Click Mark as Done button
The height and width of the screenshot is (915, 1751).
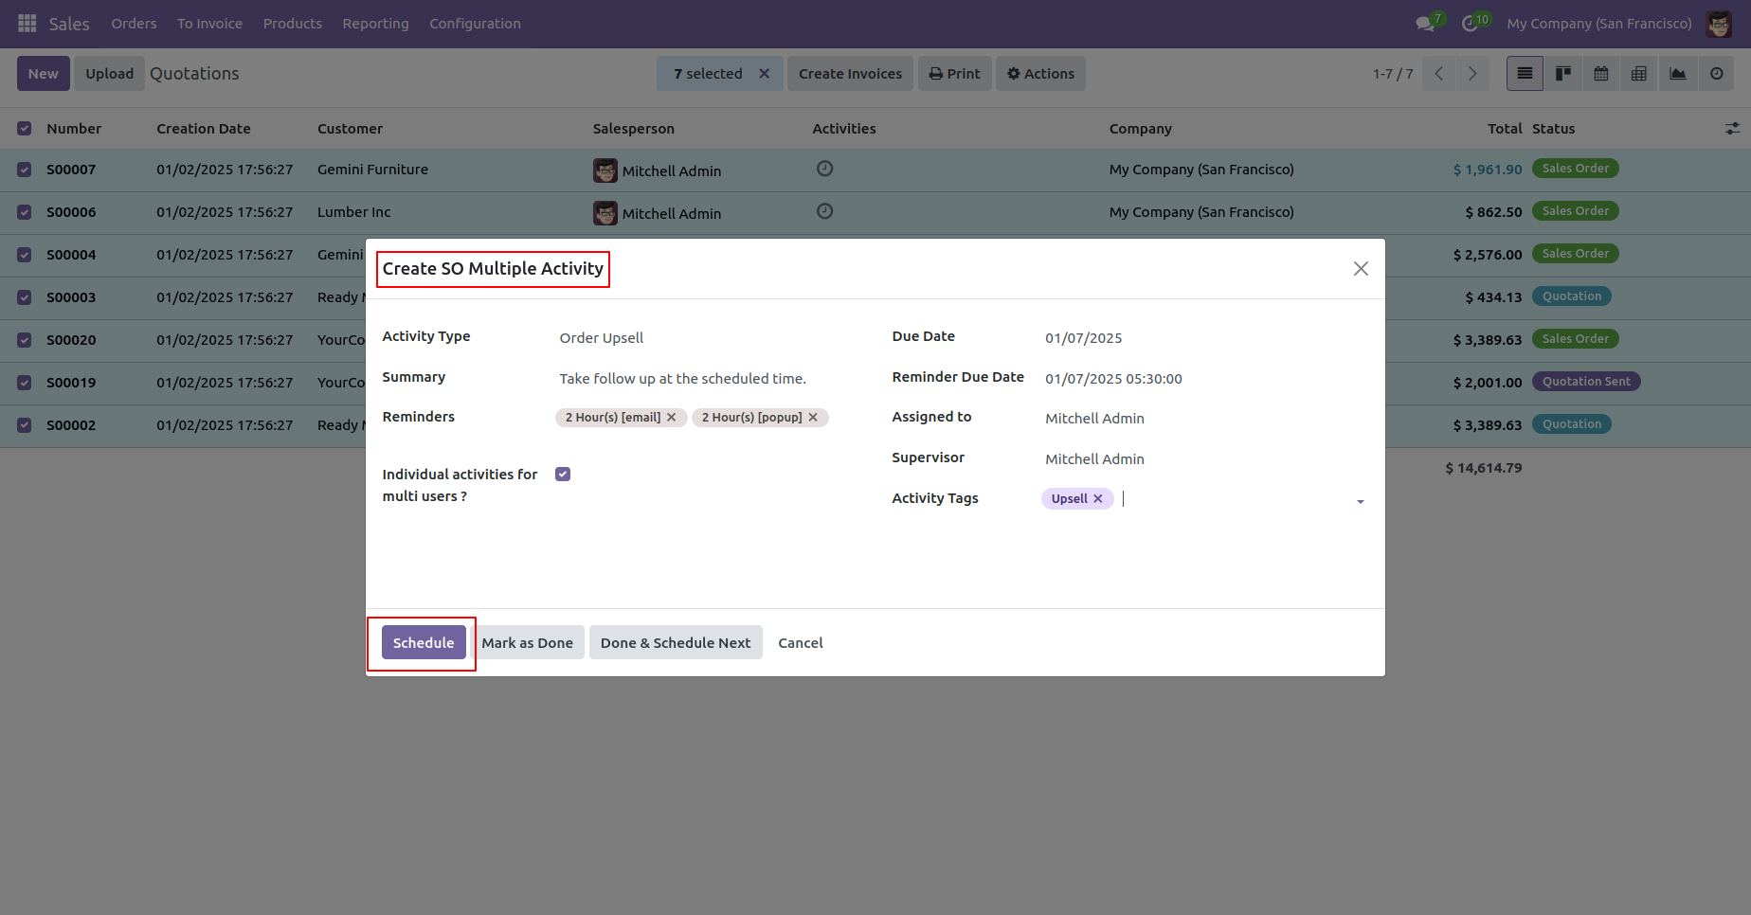point(527,642)
